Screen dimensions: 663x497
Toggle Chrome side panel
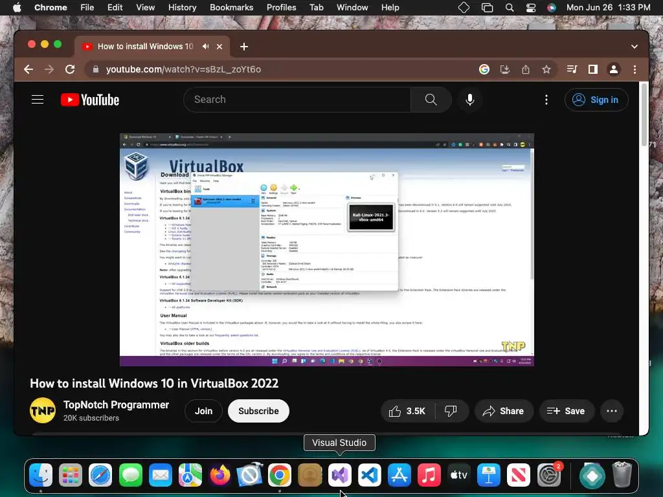[593, 69]
